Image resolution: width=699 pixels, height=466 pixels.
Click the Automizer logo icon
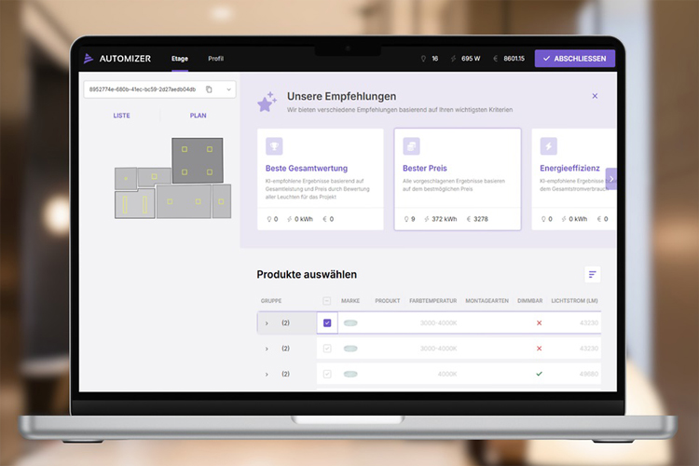89,59
